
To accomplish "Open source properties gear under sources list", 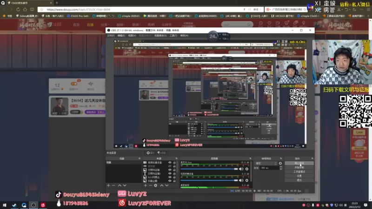I will click(x=156, y=185).
